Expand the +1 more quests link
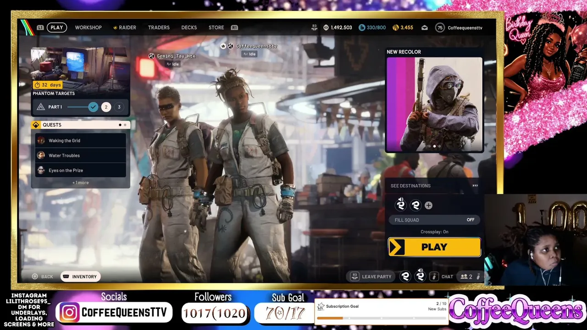587x330 pixels. [x=80, y=182]
